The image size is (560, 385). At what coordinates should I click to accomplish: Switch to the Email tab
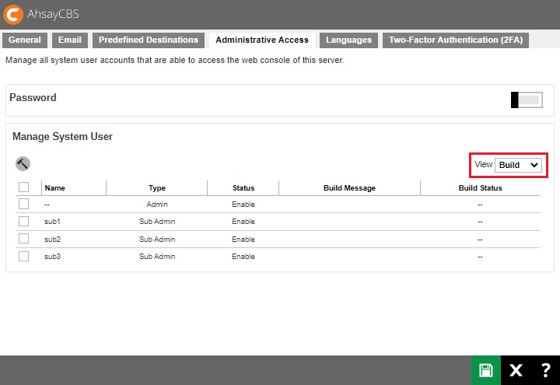70,40
